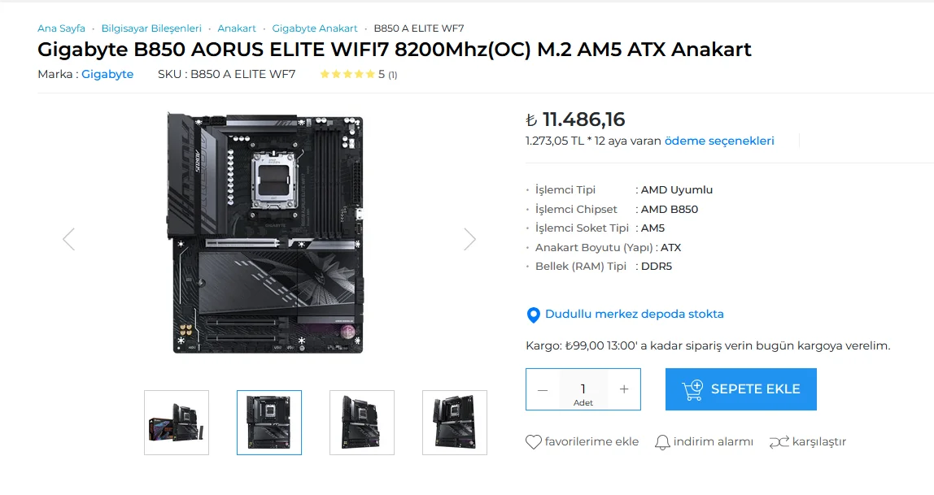This screenshot has height=495, width=934.
Task: Click the bell icon for indirim alarmı
Action: point(661,442)
